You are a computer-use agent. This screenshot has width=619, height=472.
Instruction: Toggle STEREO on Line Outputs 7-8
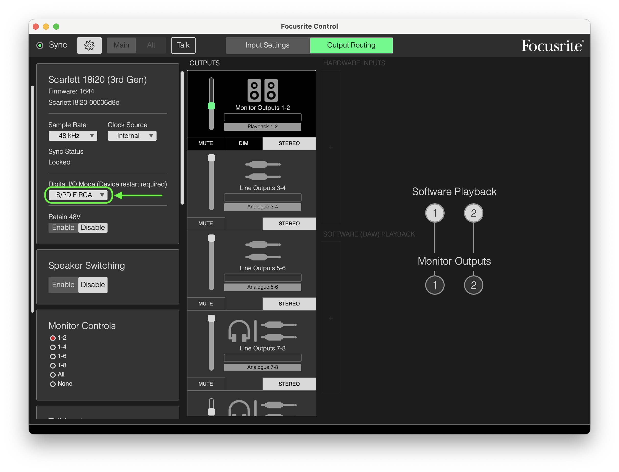pos(289,384)
